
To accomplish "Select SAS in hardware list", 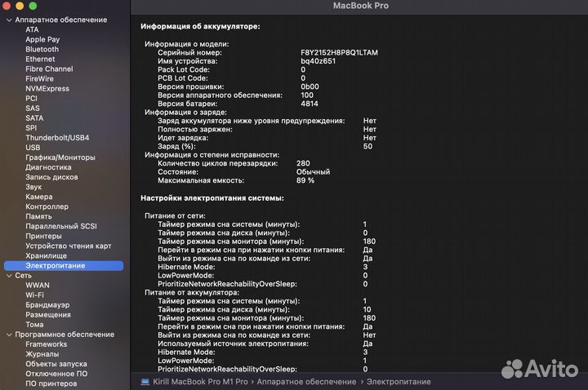I will [32, 109].
